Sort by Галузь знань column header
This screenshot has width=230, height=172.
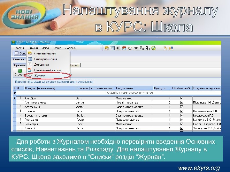(x=134, y=88)
